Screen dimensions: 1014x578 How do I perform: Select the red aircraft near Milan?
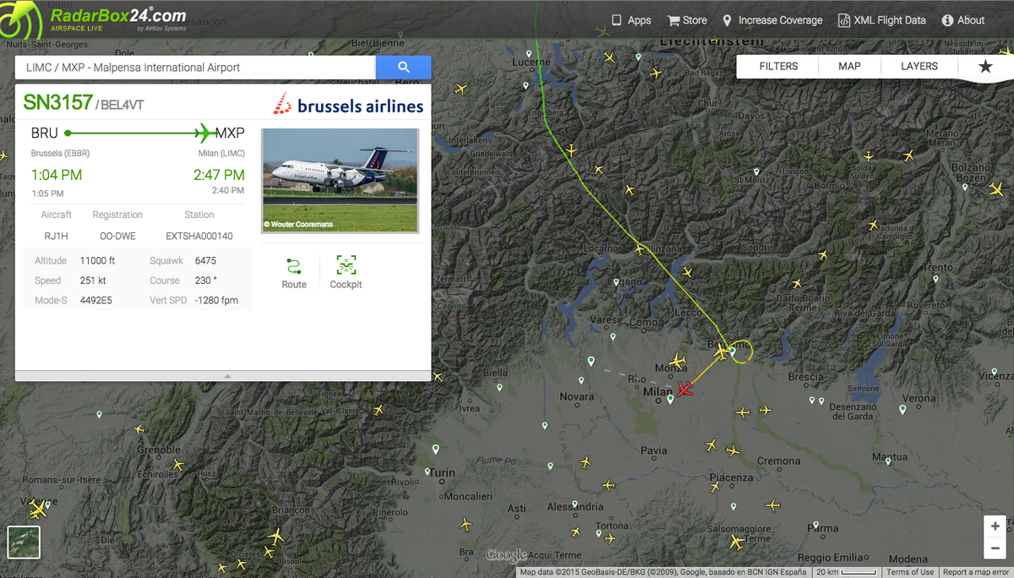point(684,389)
